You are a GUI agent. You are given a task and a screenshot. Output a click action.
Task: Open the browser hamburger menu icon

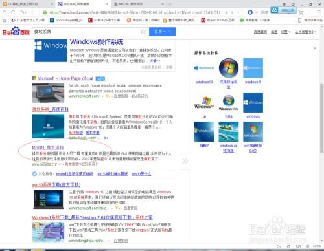pyautogui.click(x=319, y=12)
